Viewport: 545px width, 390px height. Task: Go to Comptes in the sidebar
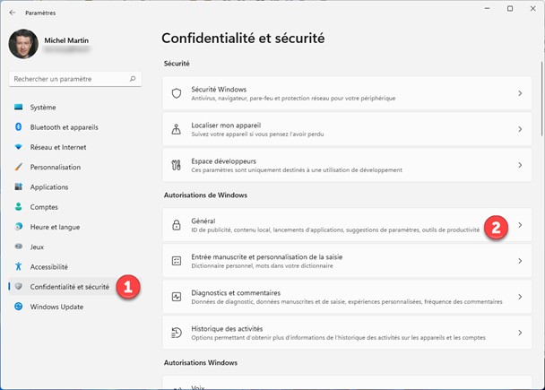tap(44, 206)
